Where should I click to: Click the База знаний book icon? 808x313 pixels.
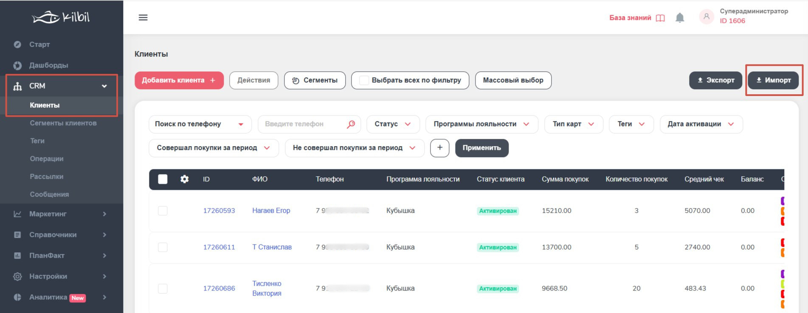pos(660,18)
